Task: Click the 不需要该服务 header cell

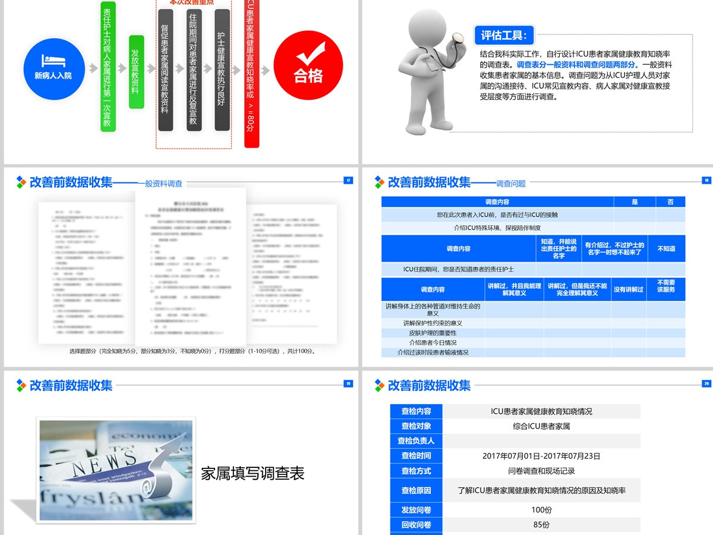Action: tap(666, 289)
